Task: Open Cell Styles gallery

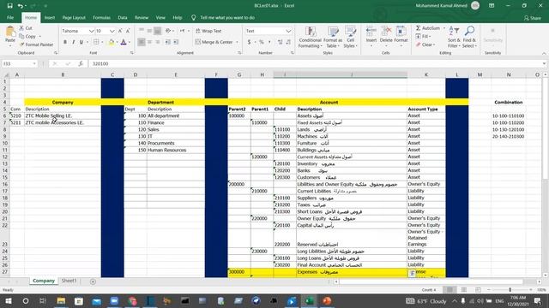Action: (350, 37)
